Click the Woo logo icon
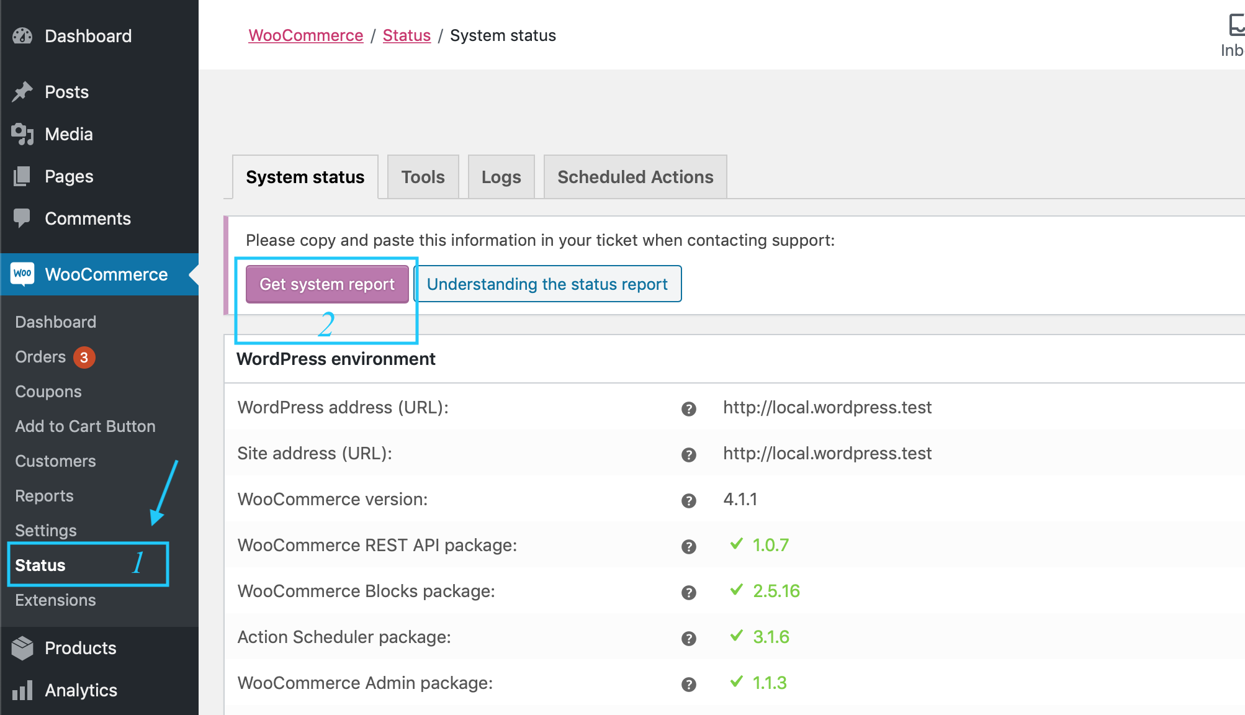 coord(22,274)
